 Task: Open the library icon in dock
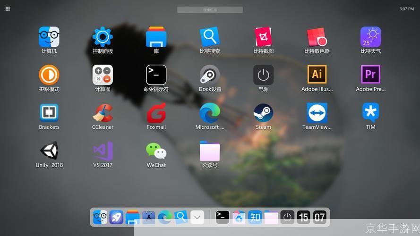tap(132, 217)
